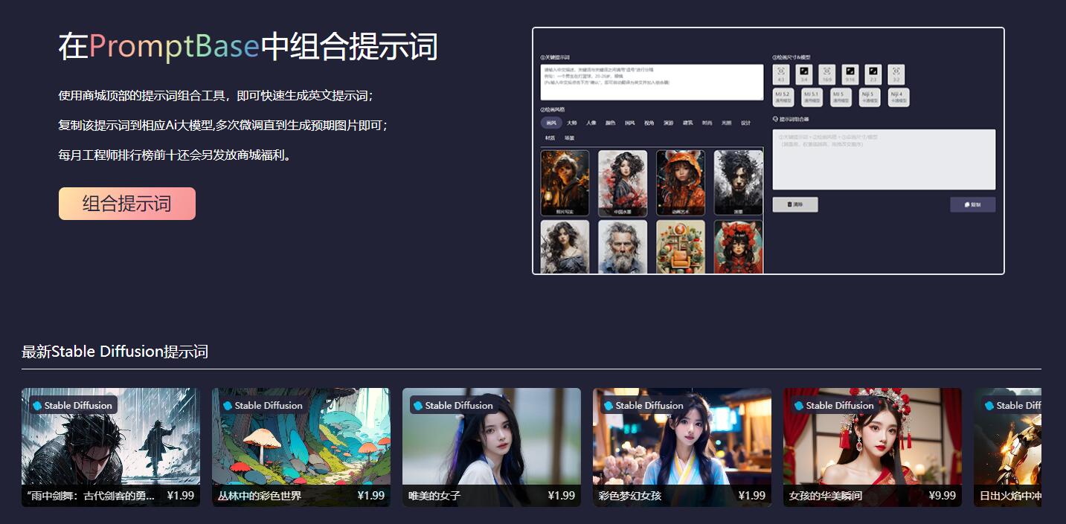
Task: Click the card title “雨中剑舞：古代剑客的勇...
Action: [x=91, y=496]
